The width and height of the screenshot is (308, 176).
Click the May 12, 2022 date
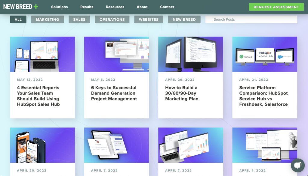pos(30,80)
